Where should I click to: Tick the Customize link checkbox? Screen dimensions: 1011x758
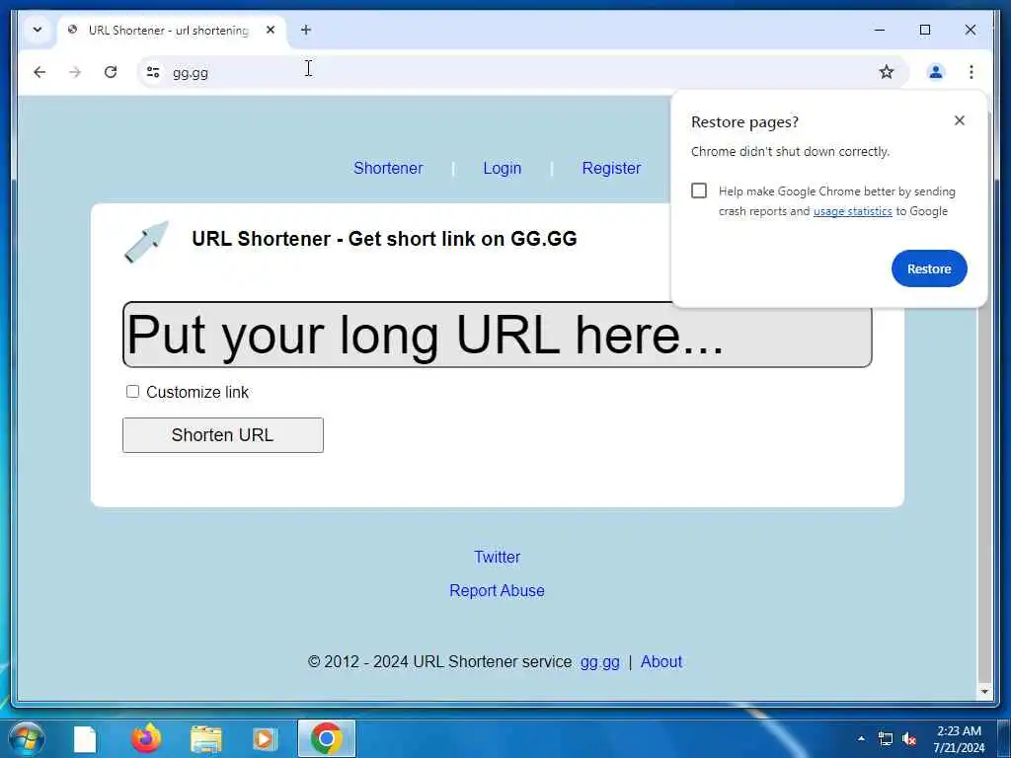point(133,391)
